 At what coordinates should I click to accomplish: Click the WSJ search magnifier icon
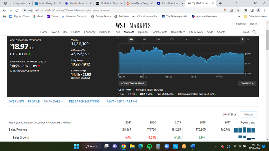click(x=254, y=32)
